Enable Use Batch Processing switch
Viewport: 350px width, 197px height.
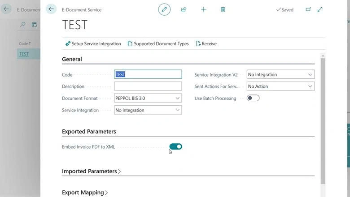[253, 98]
